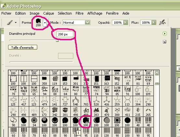The width and height of the screenshot is (180, 137).
Task: Select the 109 molecule brush
Action: [x=148, y=91]
